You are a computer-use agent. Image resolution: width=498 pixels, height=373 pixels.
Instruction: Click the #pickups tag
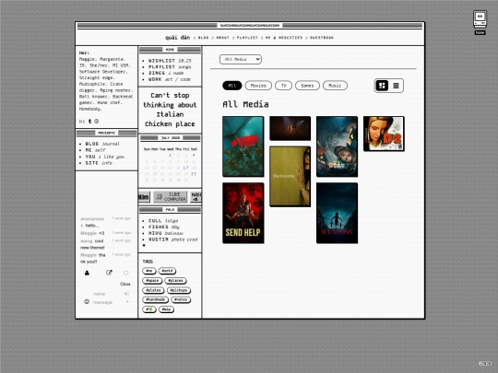[179, 290]
